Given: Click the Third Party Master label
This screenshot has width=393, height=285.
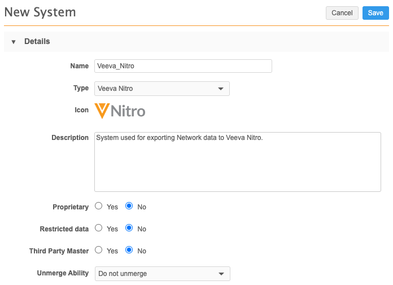Looking at the screenshot, I should 59,251.
